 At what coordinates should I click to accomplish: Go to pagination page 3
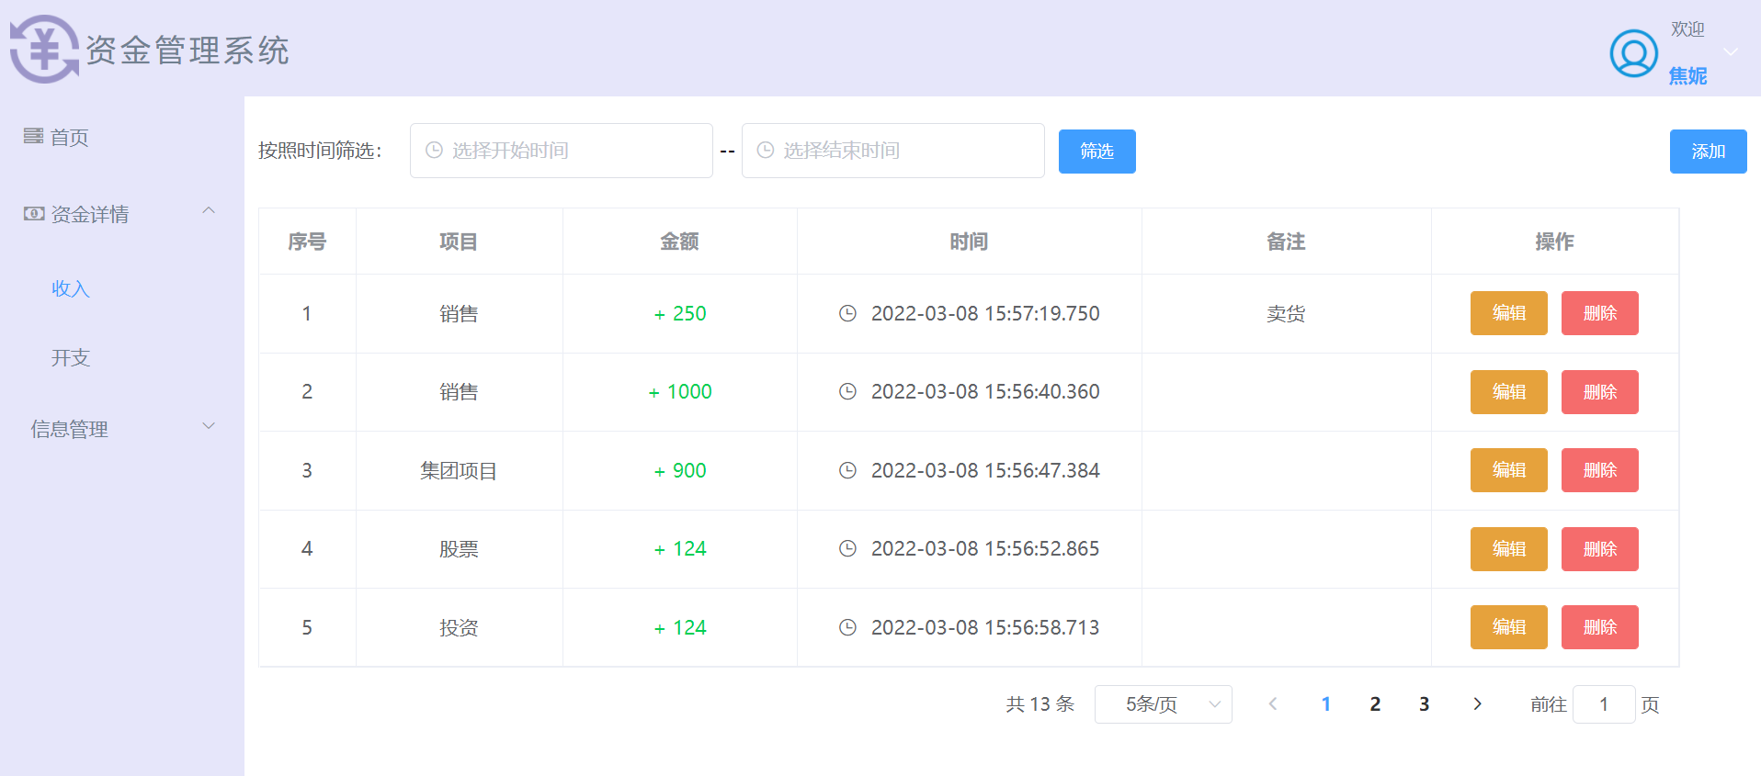tap(1424, 704)
